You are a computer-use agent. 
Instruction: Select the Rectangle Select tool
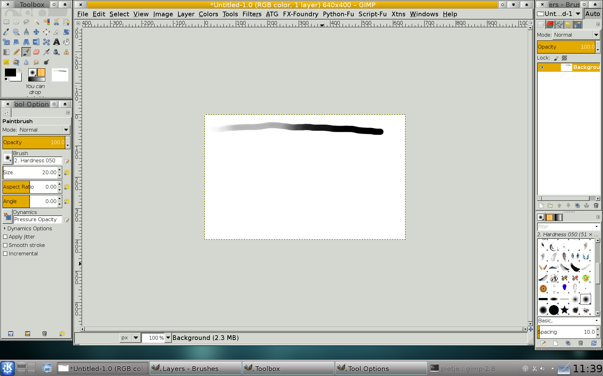[6, 22]
